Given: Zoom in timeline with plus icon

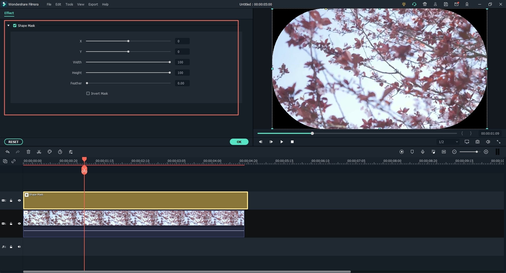Looking at the screenshot, I should point(486,152).
